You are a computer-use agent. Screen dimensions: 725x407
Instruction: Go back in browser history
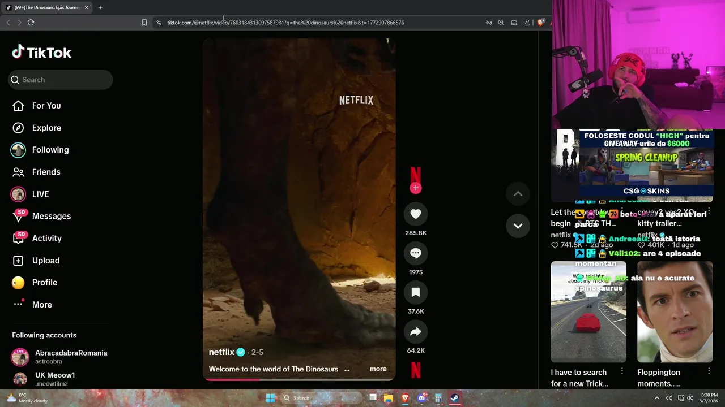[x=8, y=23]
